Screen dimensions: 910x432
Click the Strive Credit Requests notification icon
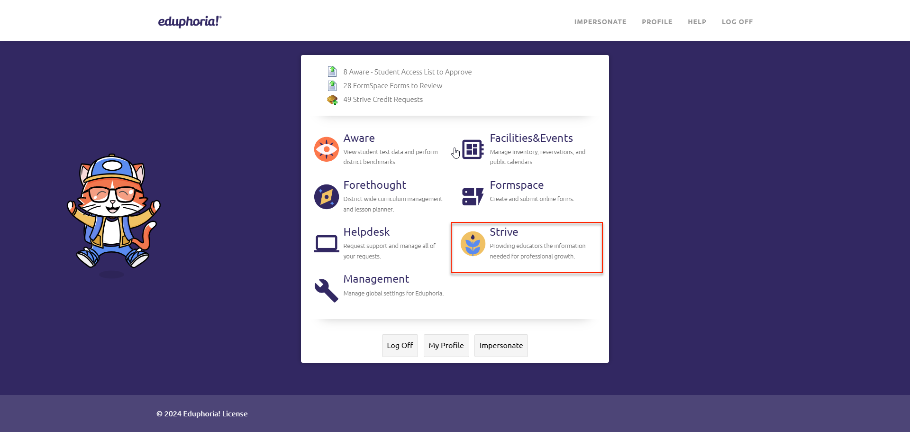(332, 100)
